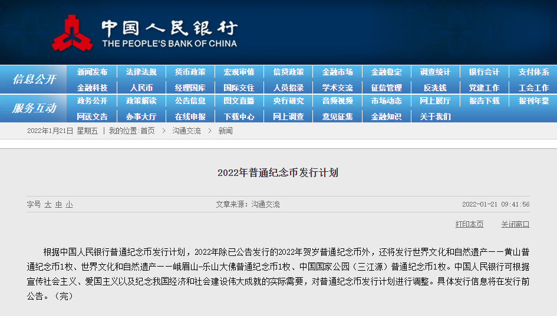The image size is (557, 316).
Task: Open 政务公开 under 服务互动
Action: pyautogui.click(x=92, y=101)
